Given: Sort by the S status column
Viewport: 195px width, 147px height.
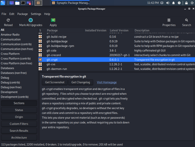Looking at the screenshot, I should [40, 31].
